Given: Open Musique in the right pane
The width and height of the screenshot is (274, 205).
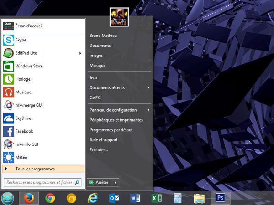Looking at the screenshot, I should pyautogui.click(x=98, y=65).
